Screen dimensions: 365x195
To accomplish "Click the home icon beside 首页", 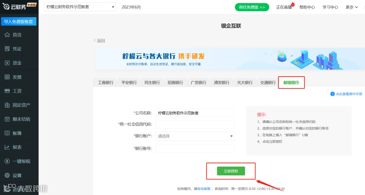I will tap(7, 35).
